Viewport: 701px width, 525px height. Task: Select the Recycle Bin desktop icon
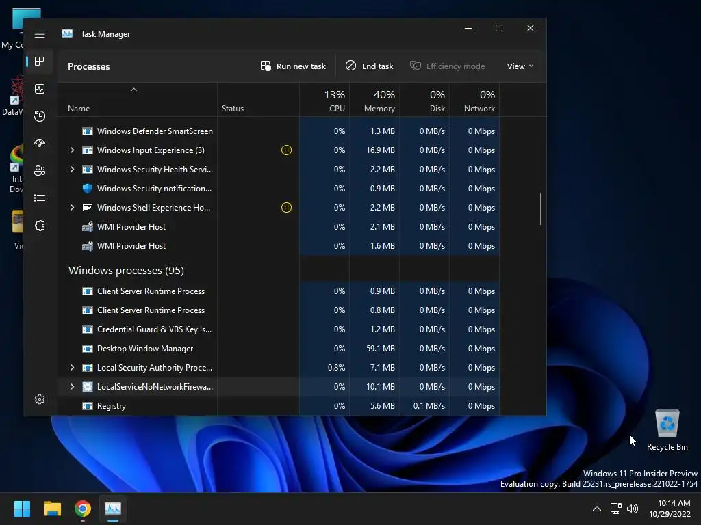pyautogui.click(x=667, y=431)
